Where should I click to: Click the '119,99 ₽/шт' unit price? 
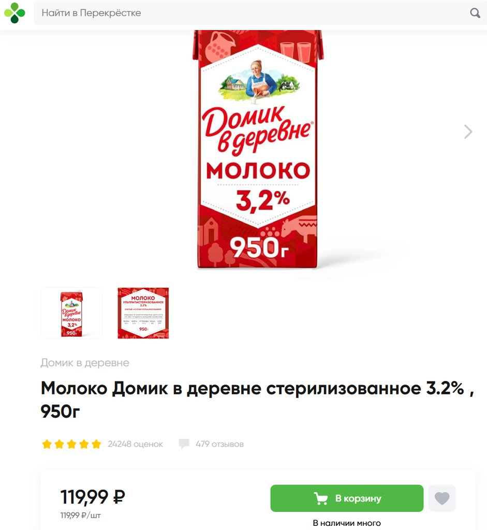[x=80, y=516]
